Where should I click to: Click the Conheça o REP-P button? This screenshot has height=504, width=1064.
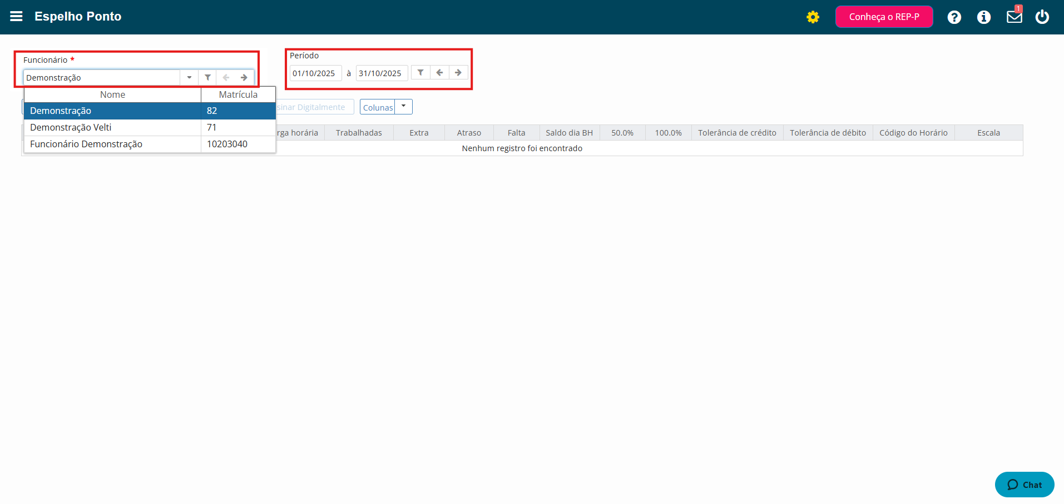click(x=884, y=17)
